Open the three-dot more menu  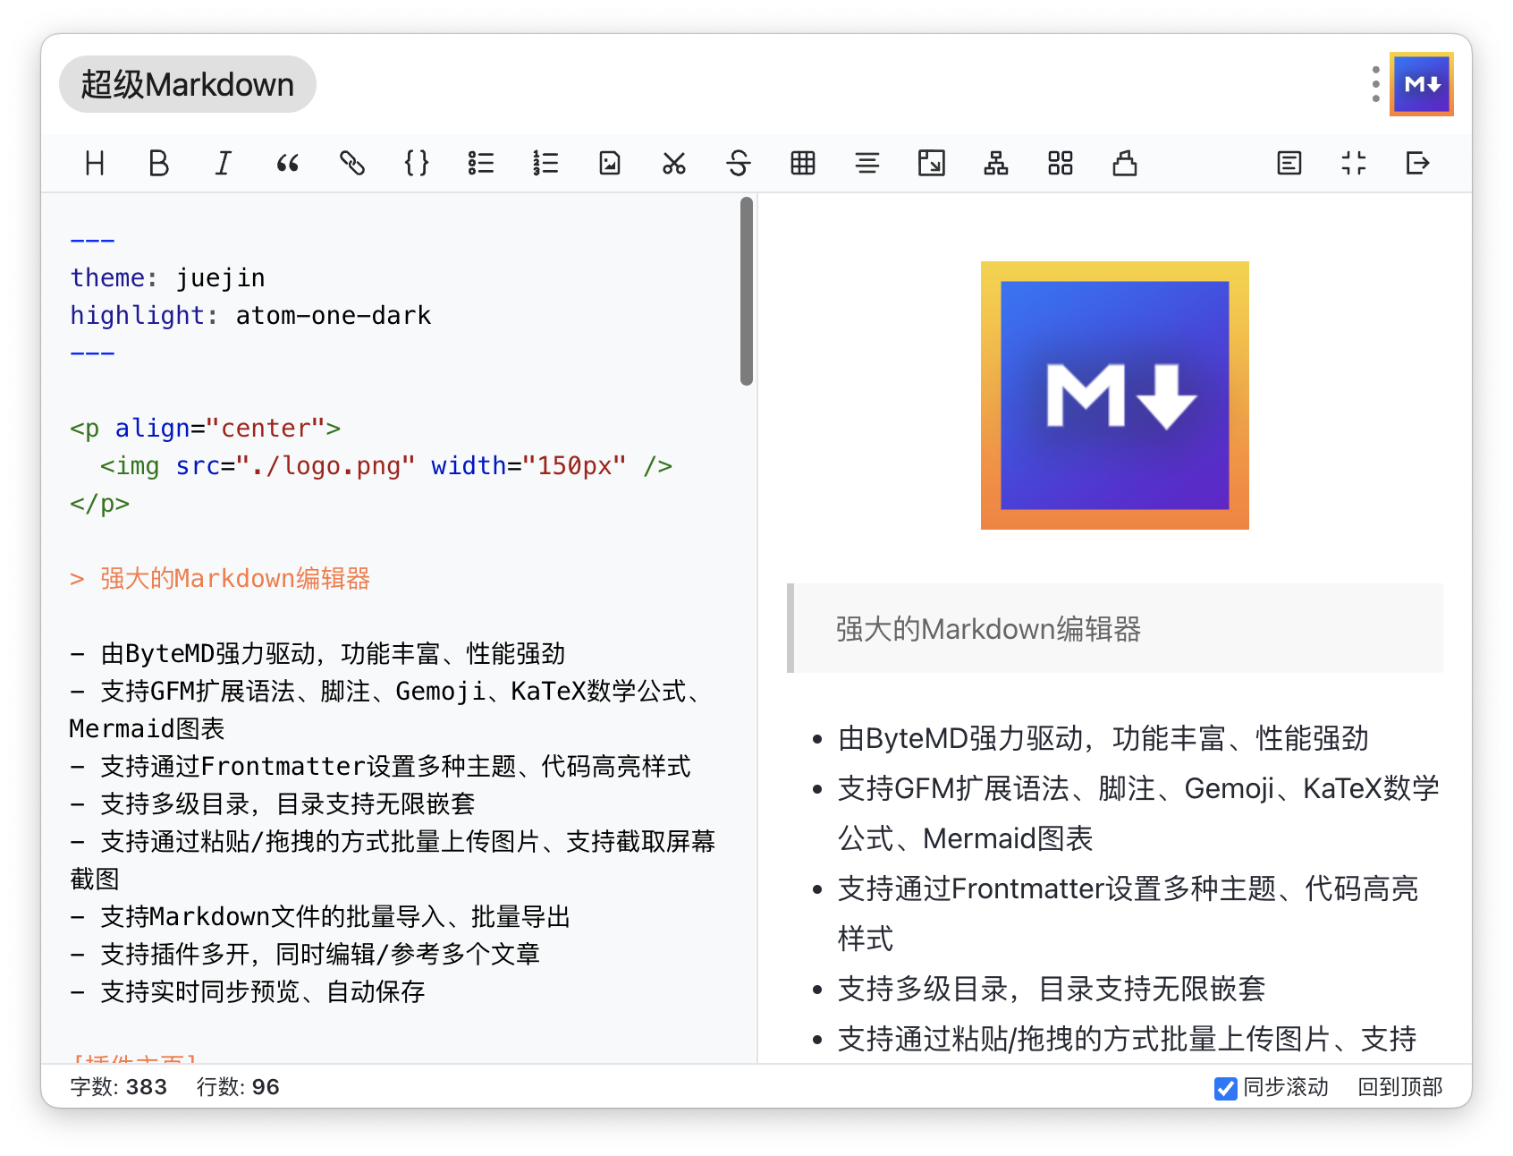click(x=1375, y=84)
